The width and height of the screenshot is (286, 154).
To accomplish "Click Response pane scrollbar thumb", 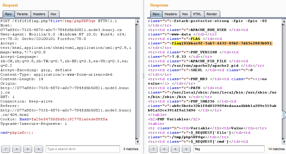I will 284,115.
